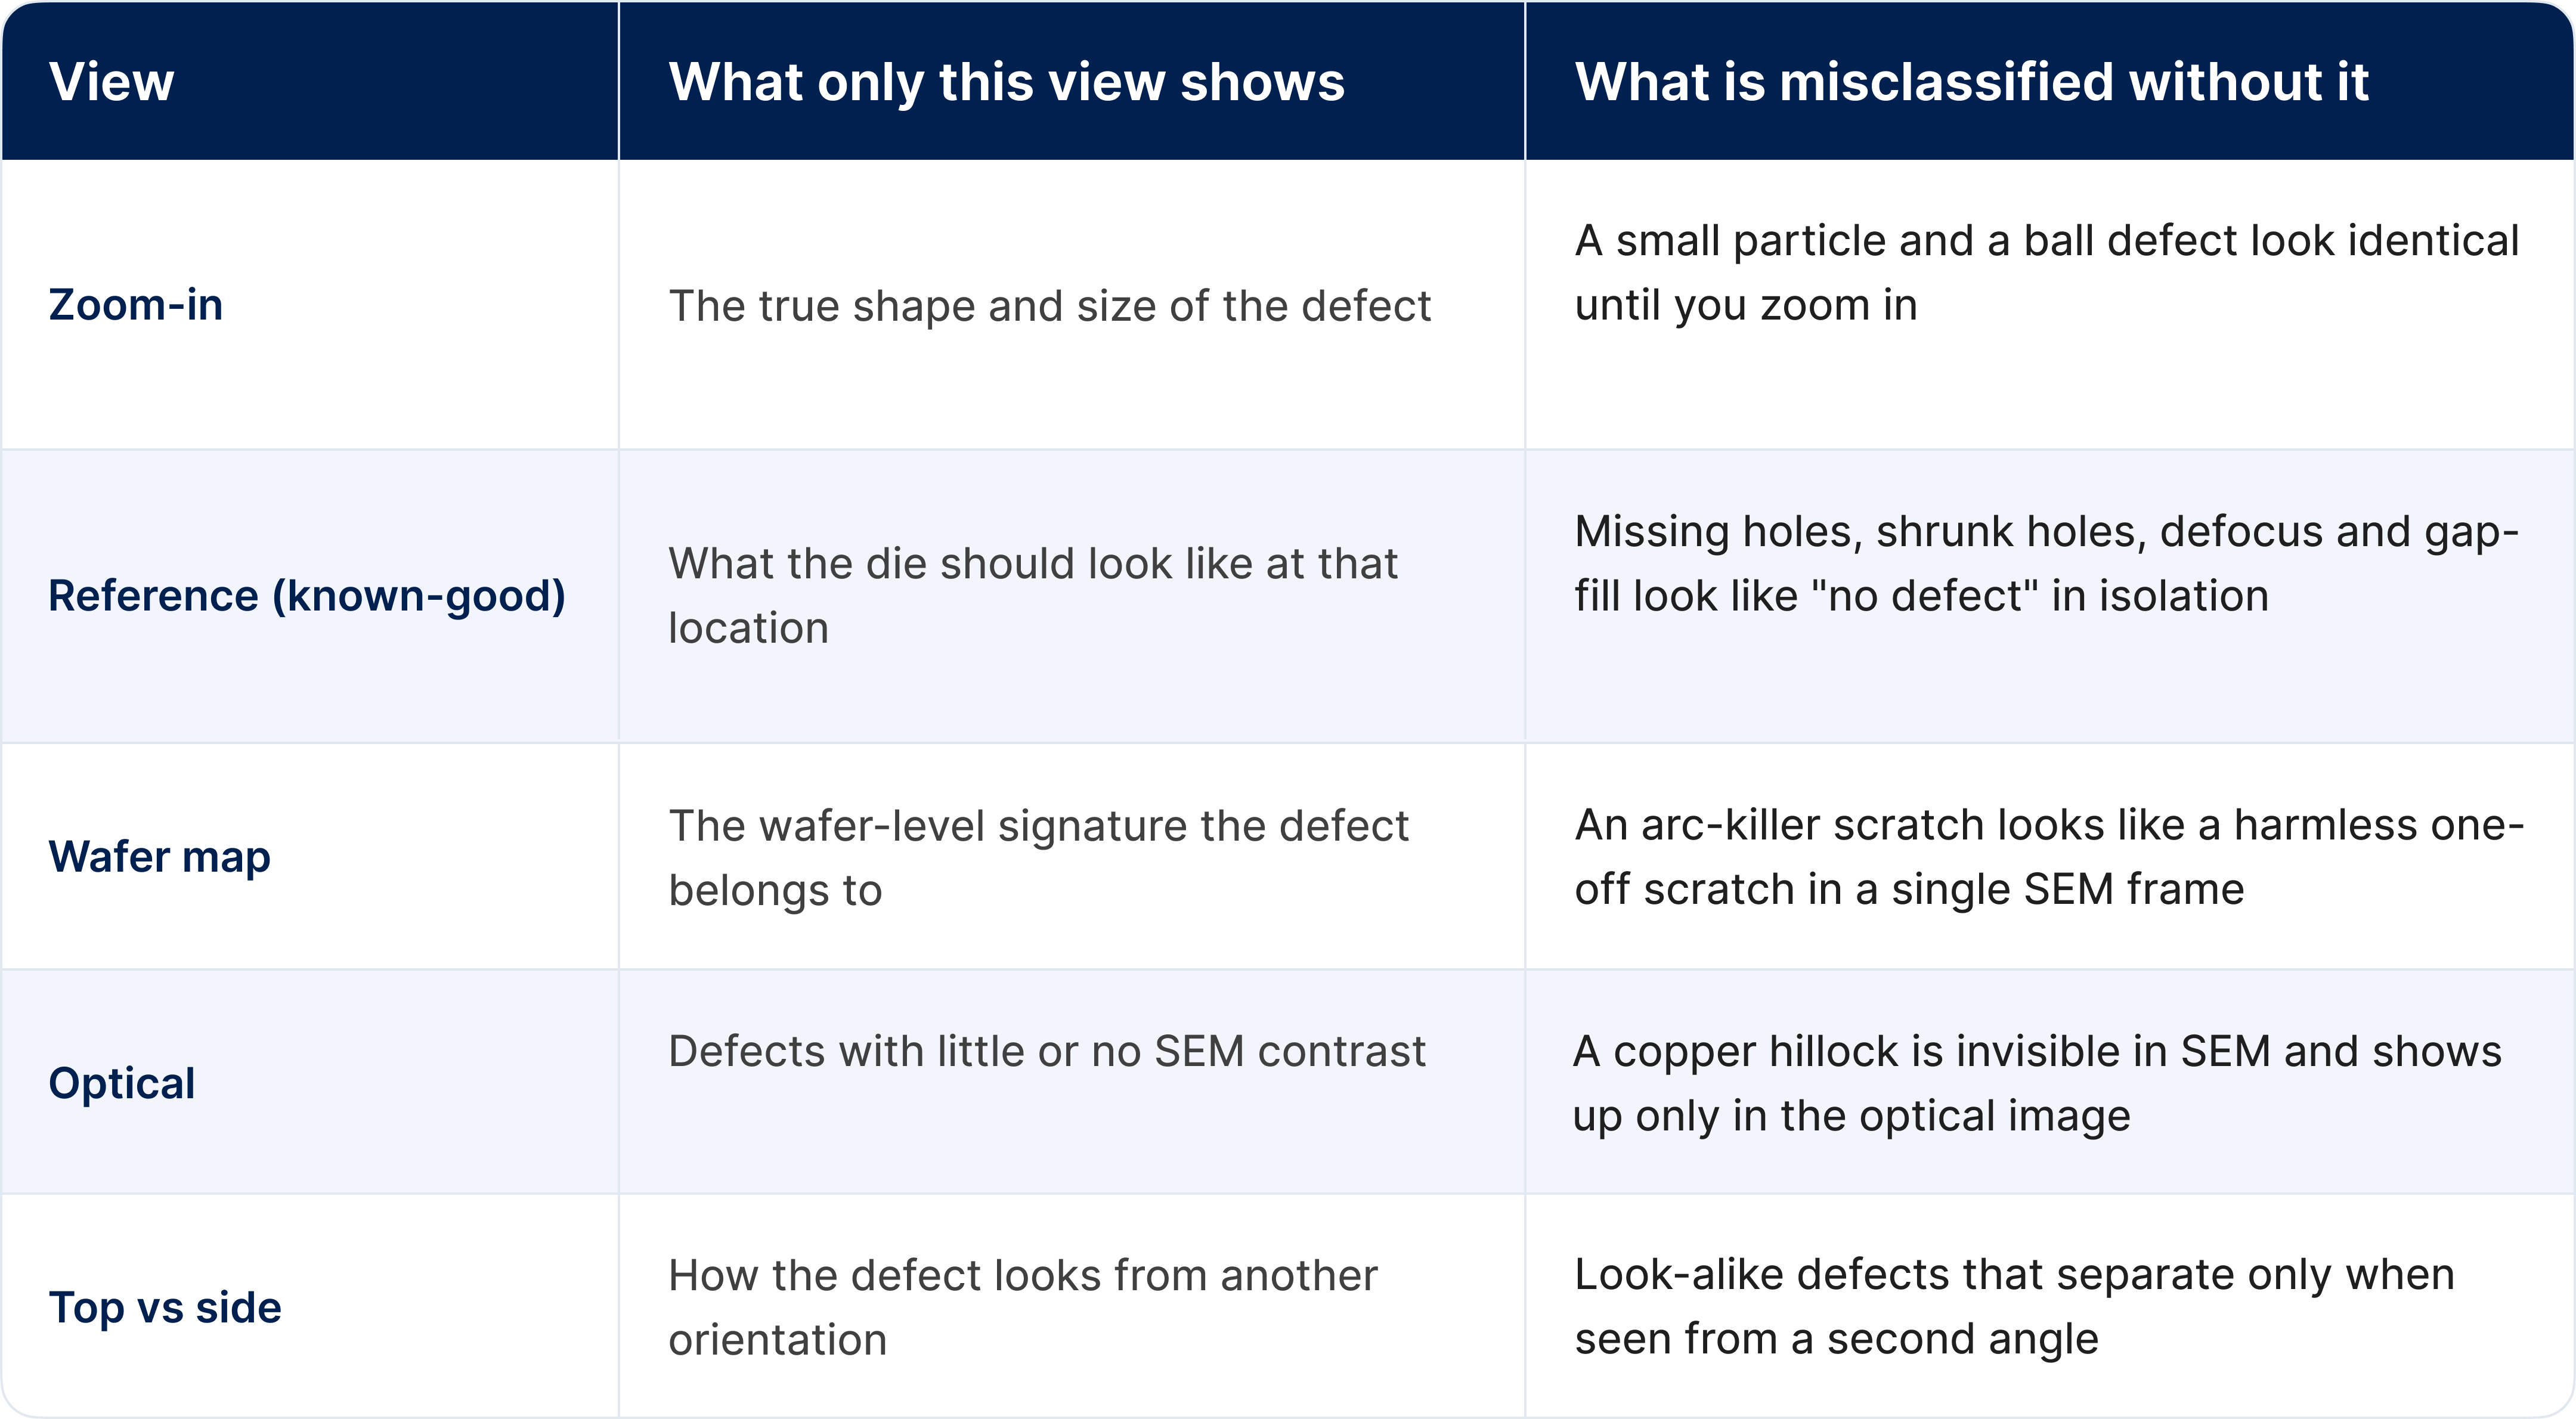The height and width of the screenshot is (1419, 2576).
Task: Select the 'Zoom-in' row label
Action: pyautogui.click(x=135, y=304)
